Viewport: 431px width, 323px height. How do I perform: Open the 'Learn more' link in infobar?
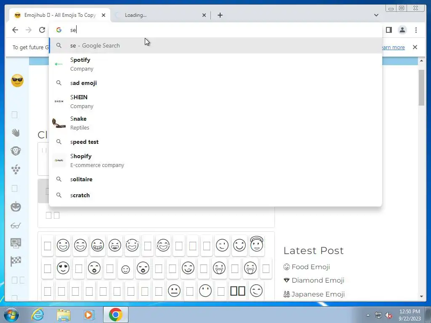click(393, 47)
